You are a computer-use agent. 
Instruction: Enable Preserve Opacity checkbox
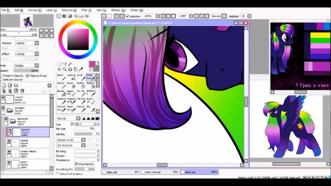click(1, 75)
